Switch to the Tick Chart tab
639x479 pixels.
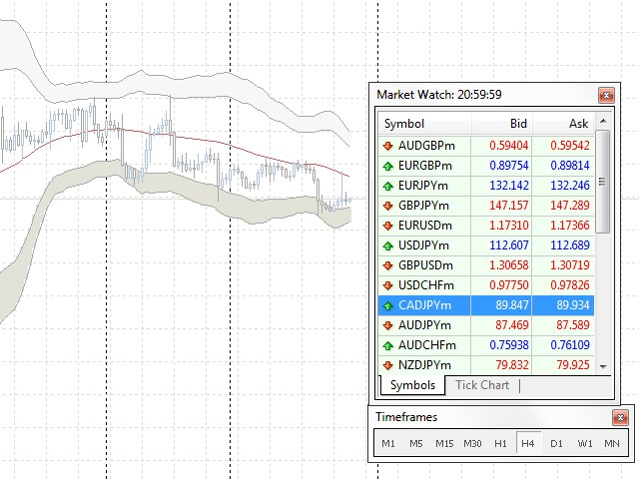(x=481, y=385)
